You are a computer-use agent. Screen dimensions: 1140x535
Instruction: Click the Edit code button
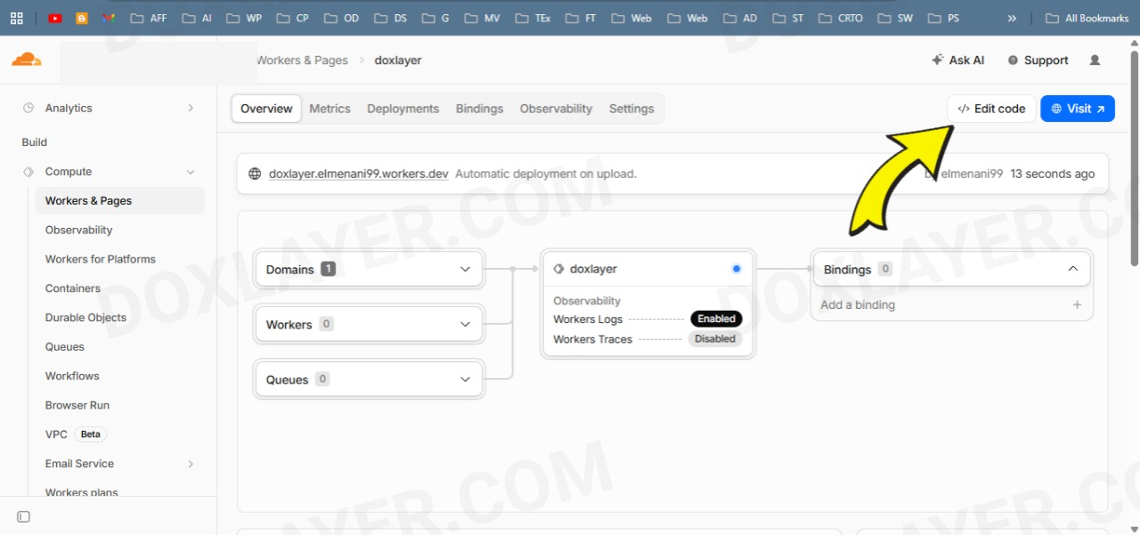tap(991, 109)
